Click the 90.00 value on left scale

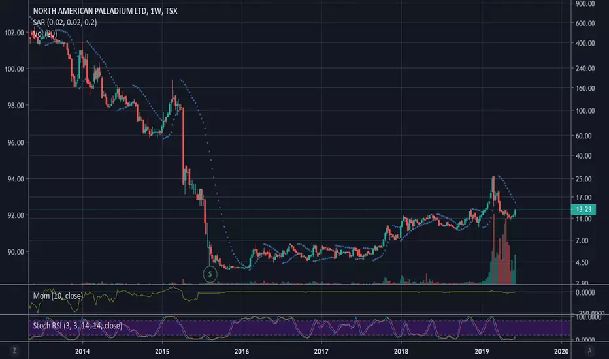(16, 252)
